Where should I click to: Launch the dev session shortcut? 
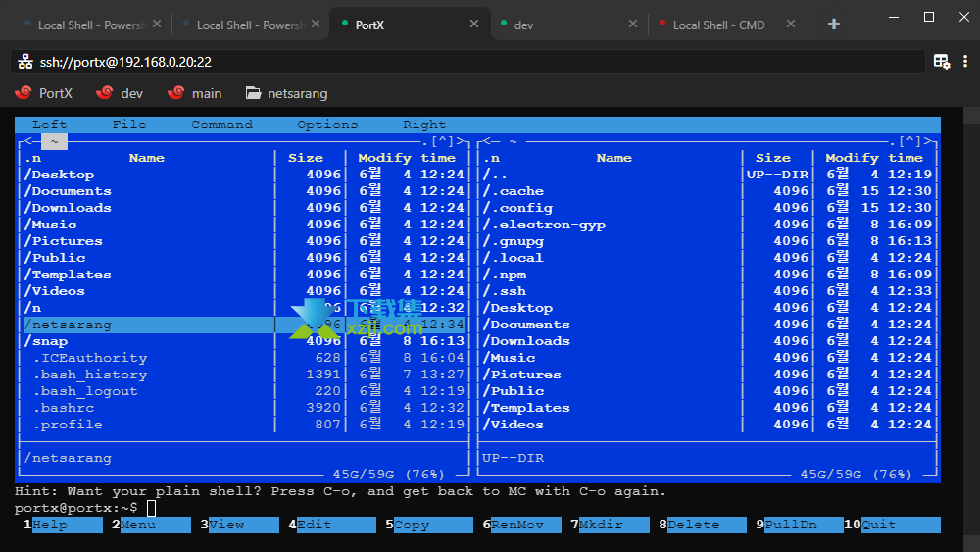(120, 93)
